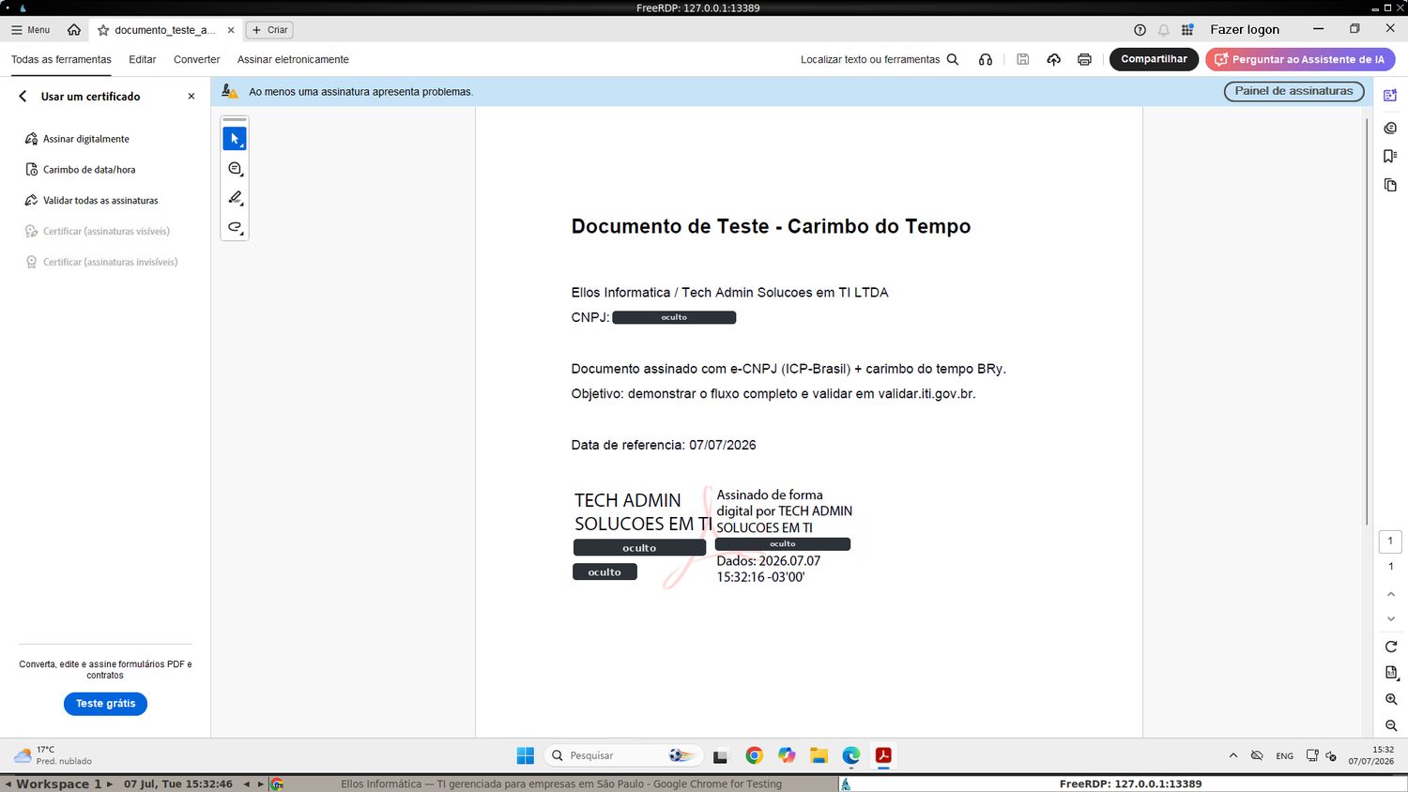Click the Teste grátis button

coord(105,704)
